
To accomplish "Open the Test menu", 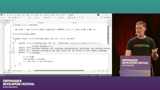I will [x=32, y=15].
